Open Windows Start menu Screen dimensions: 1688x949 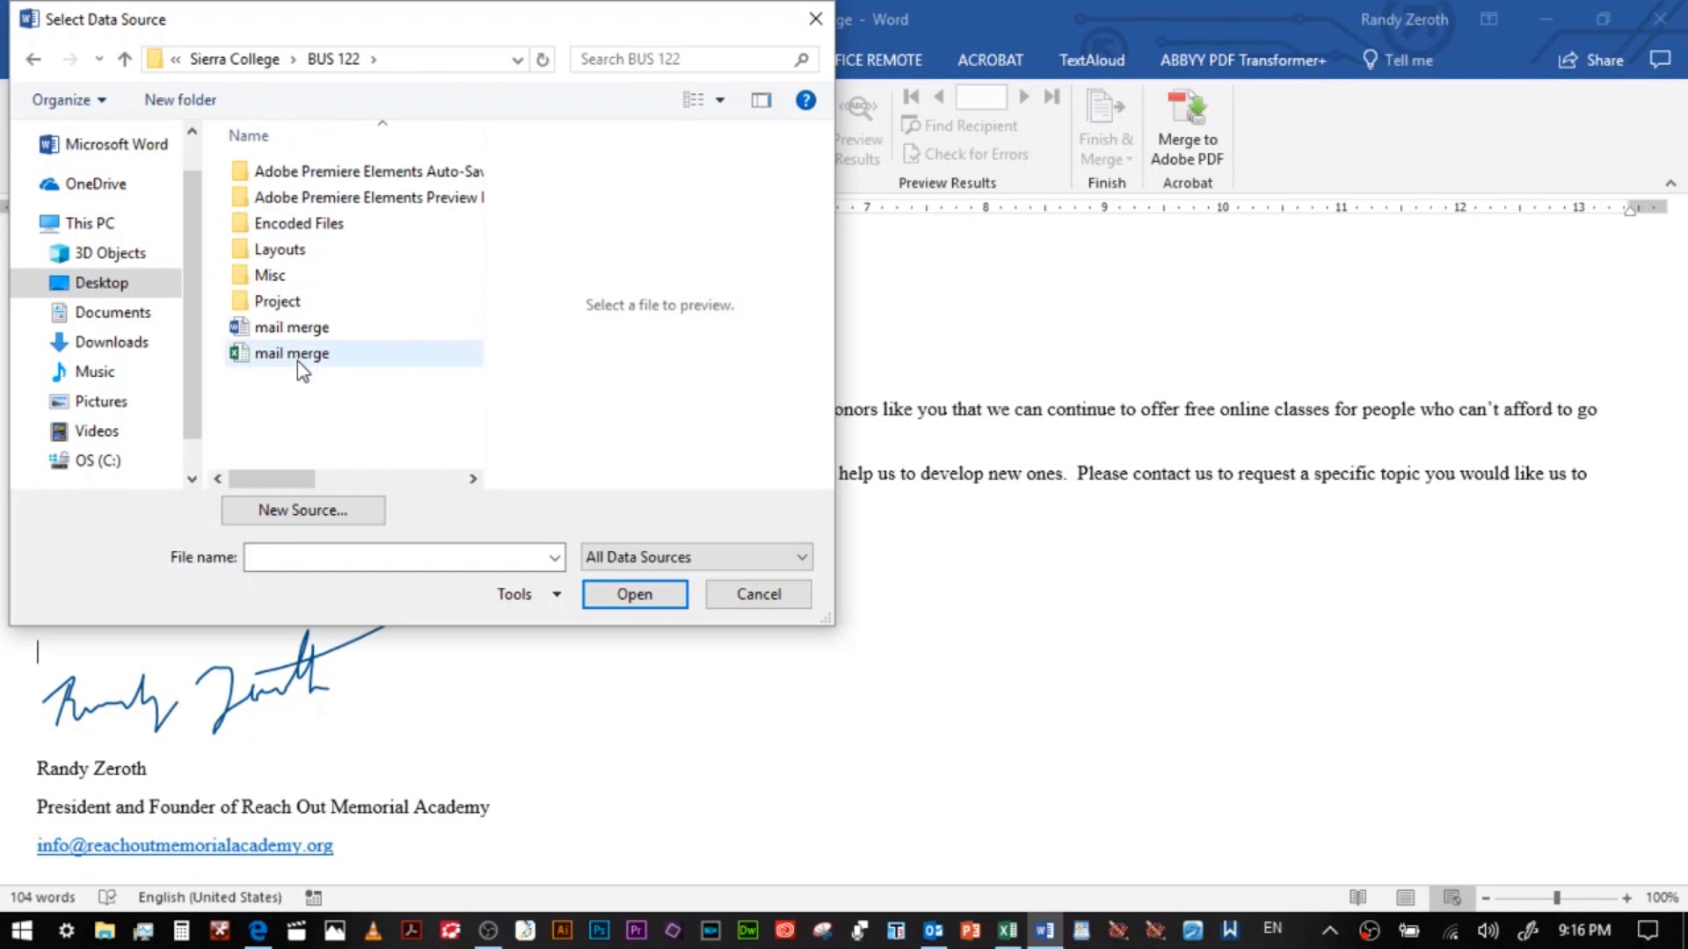tap(22, 930)
